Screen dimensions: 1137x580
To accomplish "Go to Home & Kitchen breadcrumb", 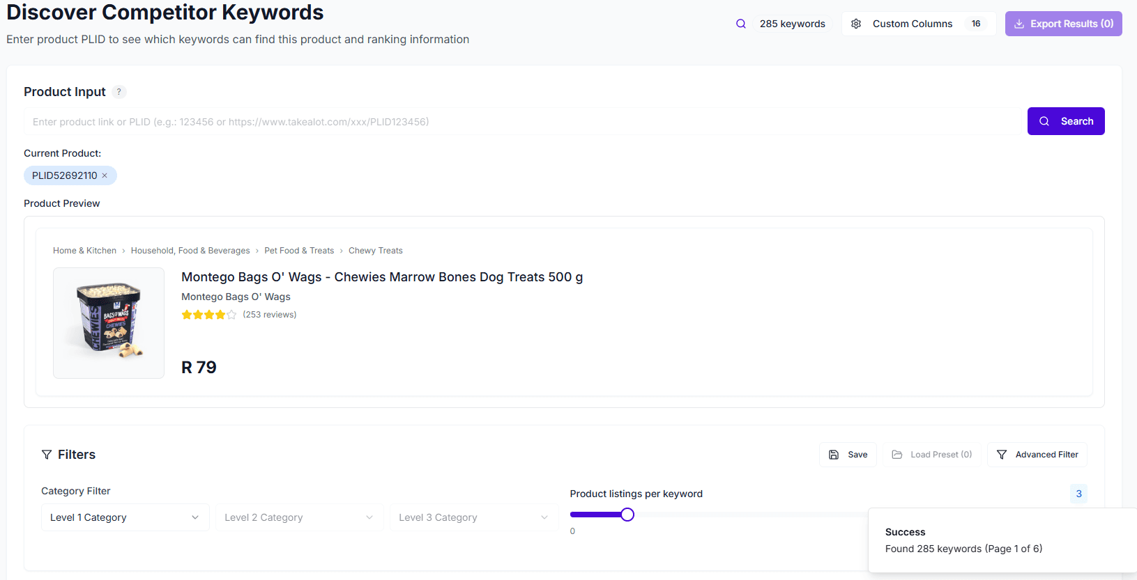I will pyautogui.click(x=84, y=251).
